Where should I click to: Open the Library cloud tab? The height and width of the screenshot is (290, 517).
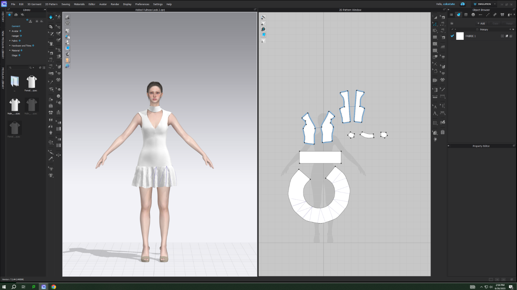click(16, 15)
